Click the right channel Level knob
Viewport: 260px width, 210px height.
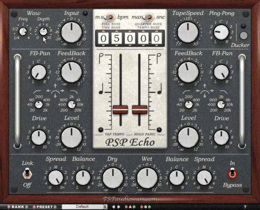[188, 137]
